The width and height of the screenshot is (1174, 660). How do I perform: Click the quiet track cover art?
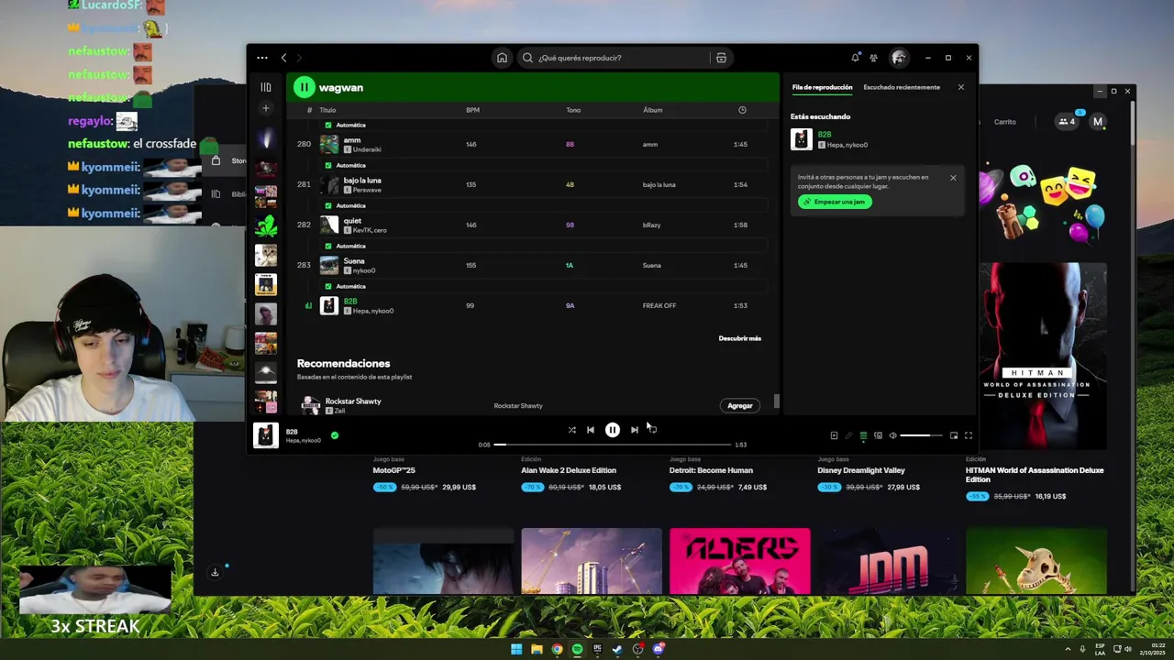328,225
